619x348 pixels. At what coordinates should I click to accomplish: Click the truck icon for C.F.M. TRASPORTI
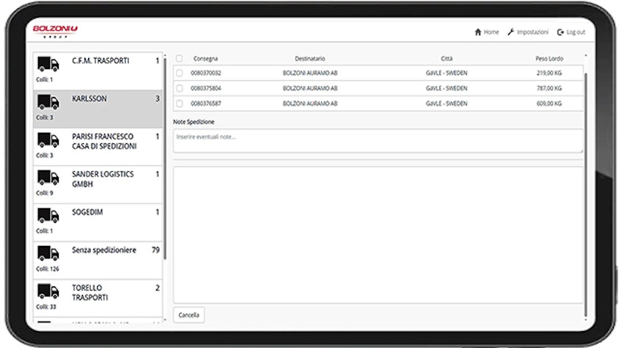[48, 65]
